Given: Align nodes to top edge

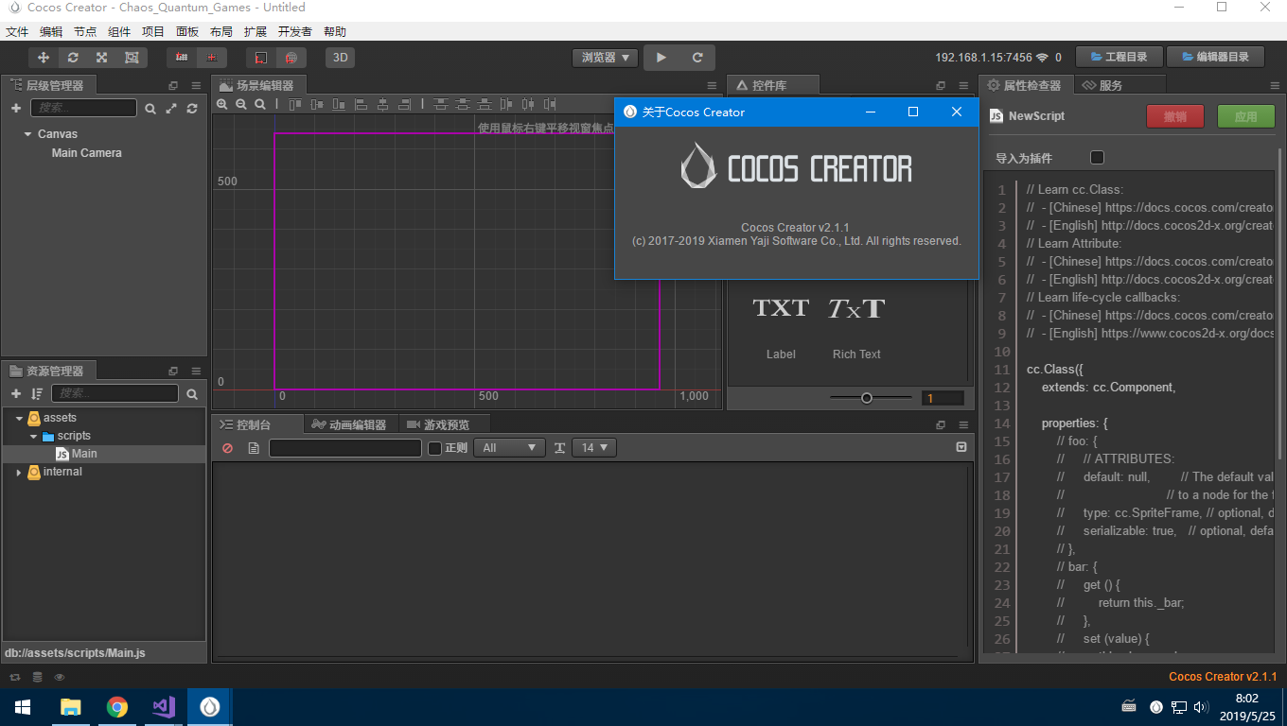Looking at the screenshot, I should click(x=295, y=105).
